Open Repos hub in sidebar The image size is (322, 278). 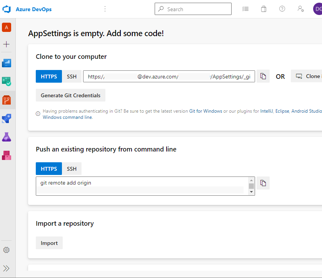(x=7, y=100)
